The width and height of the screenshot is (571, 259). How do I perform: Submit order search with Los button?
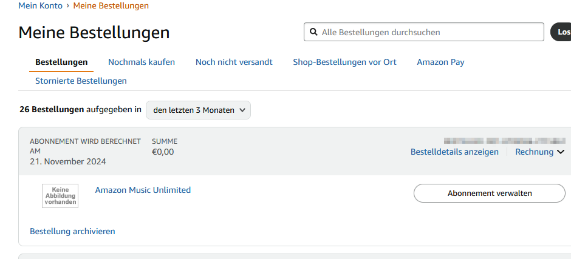coord(561,32)
